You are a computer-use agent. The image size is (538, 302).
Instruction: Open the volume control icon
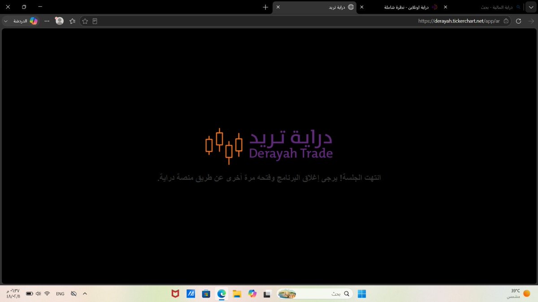coord(38,294)
